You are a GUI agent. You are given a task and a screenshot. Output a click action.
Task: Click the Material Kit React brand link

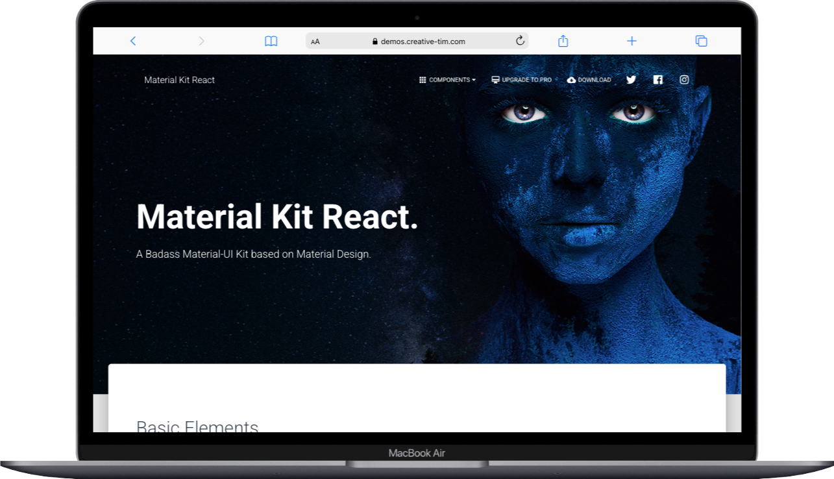pyautogui.click(x=179, y=79)
